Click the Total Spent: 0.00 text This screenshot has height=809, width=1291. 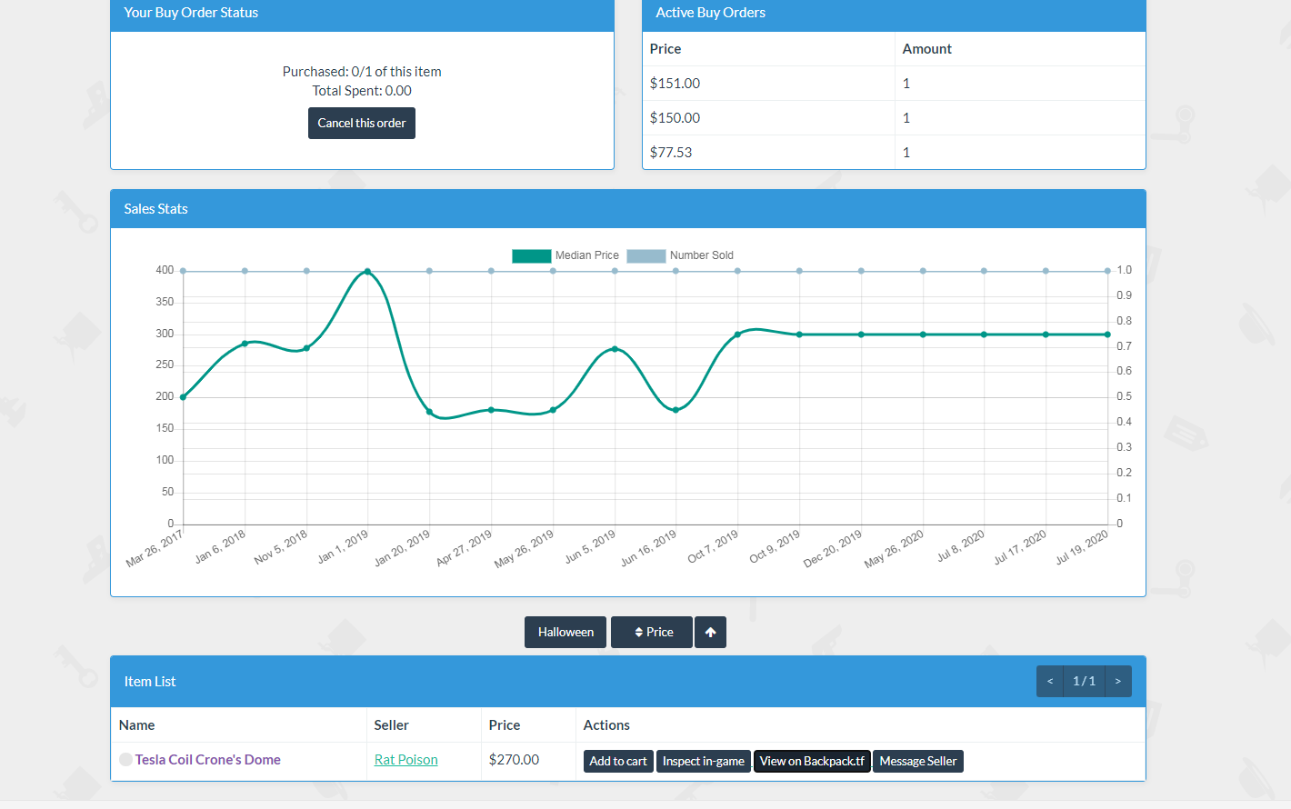tap(362, 91)
